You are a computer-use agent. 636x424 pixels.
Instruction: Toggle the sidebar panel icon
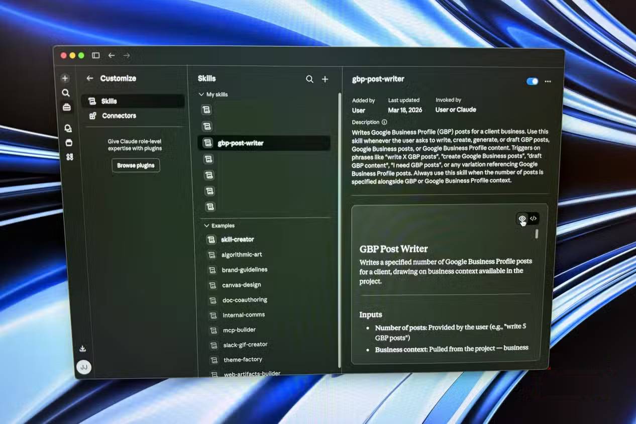(x=95, y=55)
